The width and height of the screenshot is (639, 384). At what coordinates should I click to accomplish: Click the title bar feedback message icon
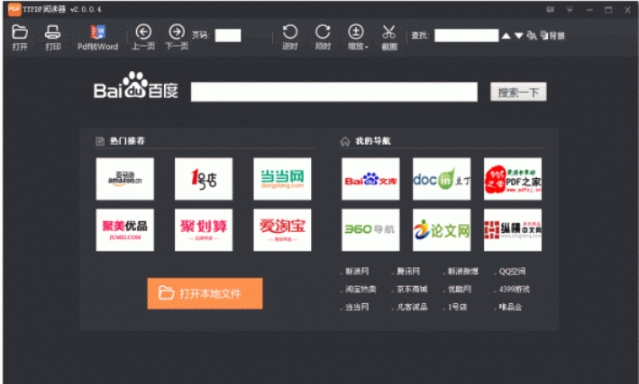click(550, 9)
